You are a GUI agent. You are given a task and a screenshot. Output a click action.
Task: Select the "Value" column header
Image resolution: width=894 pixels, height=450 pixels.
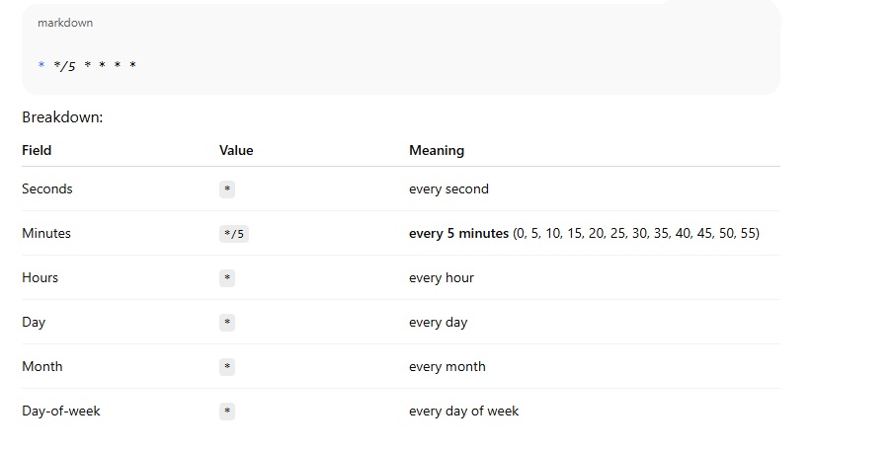tap(236, 151)
